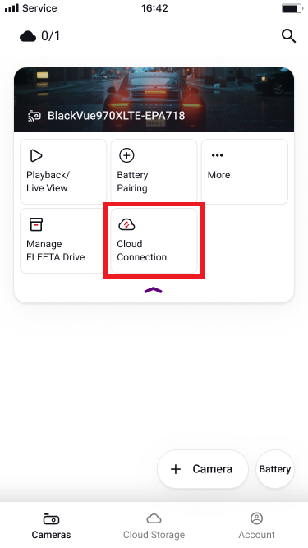Open the Account tab
The width and height of the screenshot is (308, 548).
coord(256,526)
